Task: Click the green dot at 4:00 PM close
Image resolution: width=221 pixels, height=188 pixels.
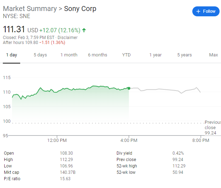Action: 129,88
